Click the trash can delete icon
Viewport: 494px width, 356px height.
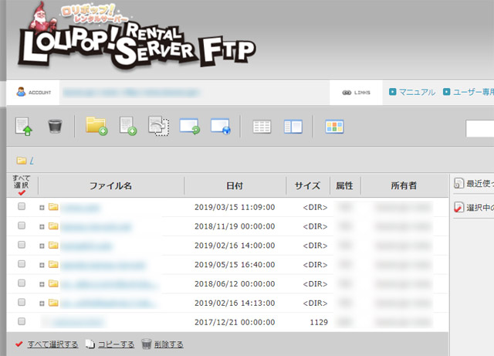pos(55,126)
